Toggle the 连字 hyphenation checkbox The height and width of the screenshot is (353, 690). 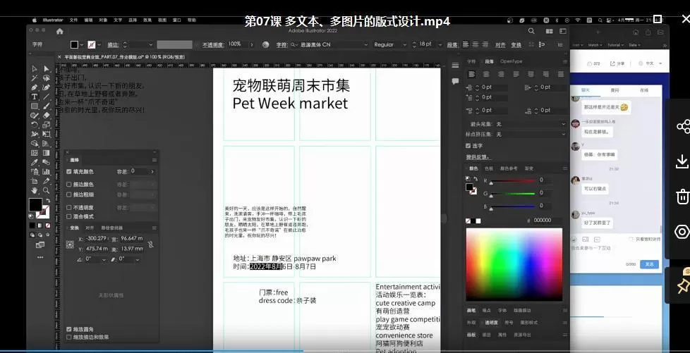[x=468, y=146]
